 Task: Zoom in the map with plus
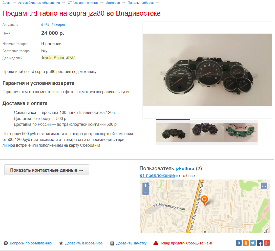pyautogui.click(x=145, y=186)
